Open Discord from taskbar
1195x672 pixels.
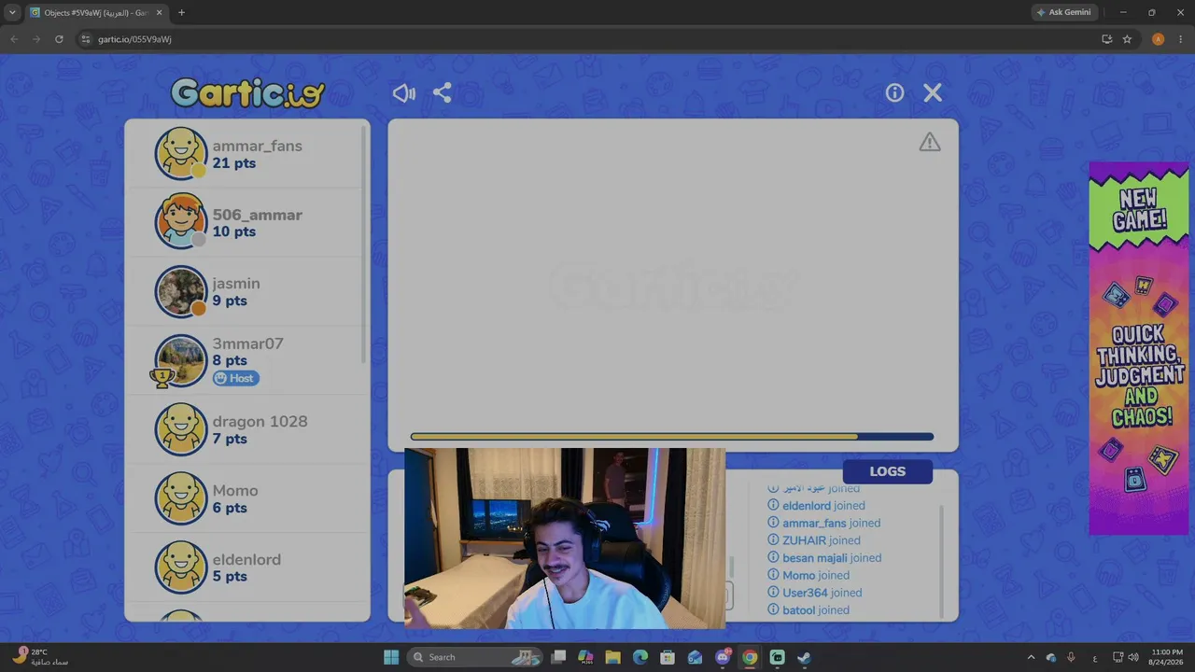coord(723,657)
